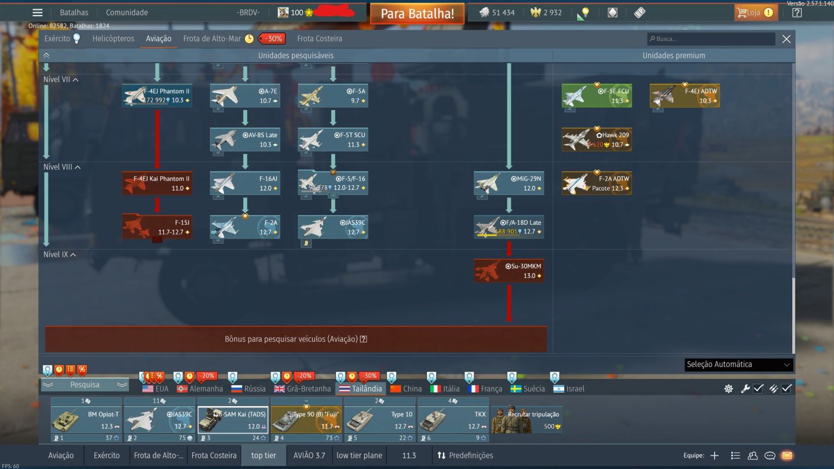The width and height of the screenshot is (834, 469).
Task: Open Bônus para pesquisar veículos banner
Action: coord(296,339)
